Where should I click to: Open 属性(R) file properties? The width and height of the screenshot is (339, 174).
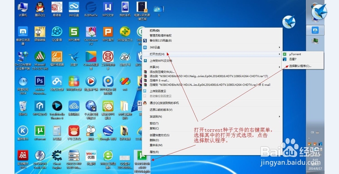(212, 152)
